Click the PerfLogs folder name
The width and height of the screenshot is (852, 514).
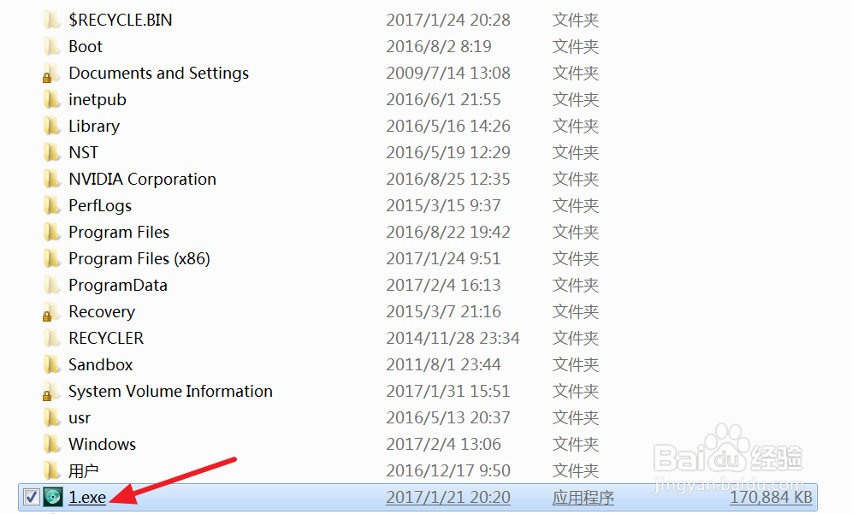100,206
